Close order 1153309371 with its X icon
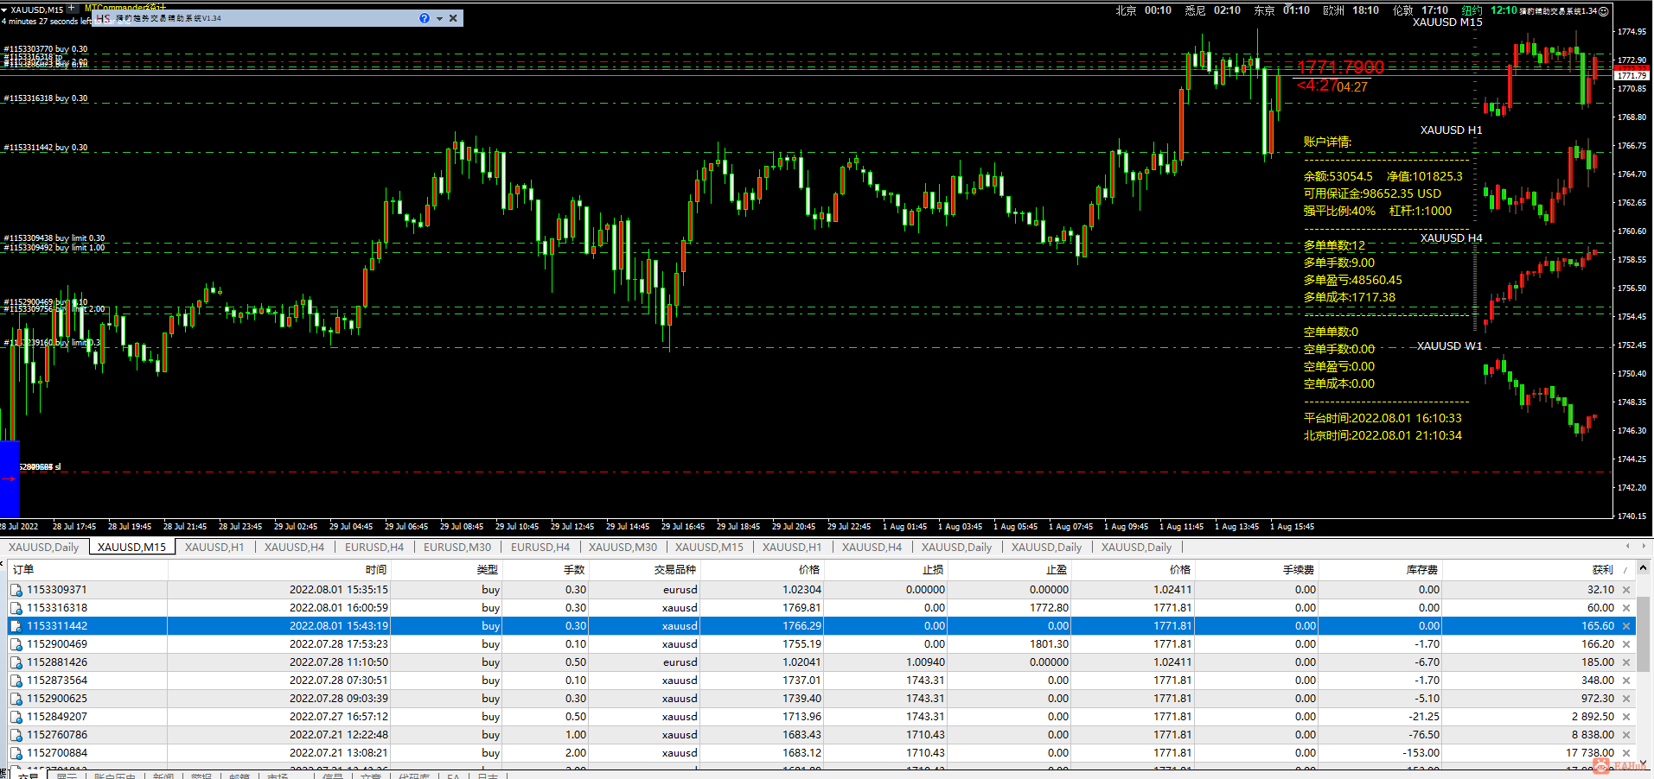1654x779 pixels. [1626, 590]
